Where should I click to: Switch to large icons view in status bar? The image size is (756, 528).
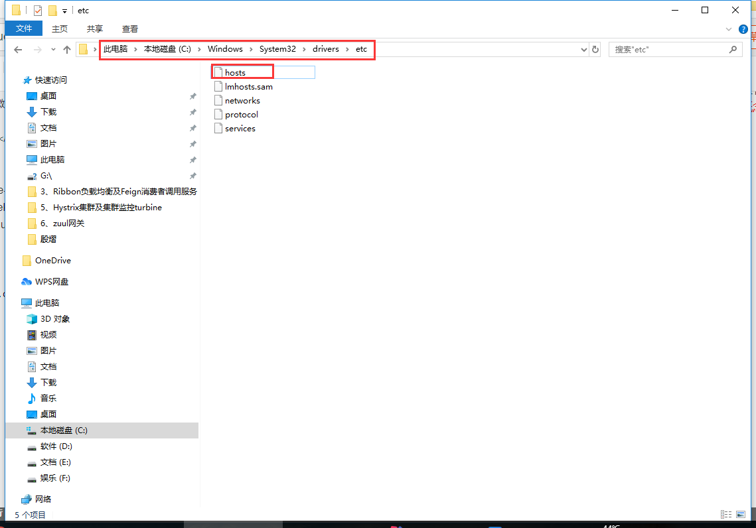pyautogui.click(x=741, y=515)
